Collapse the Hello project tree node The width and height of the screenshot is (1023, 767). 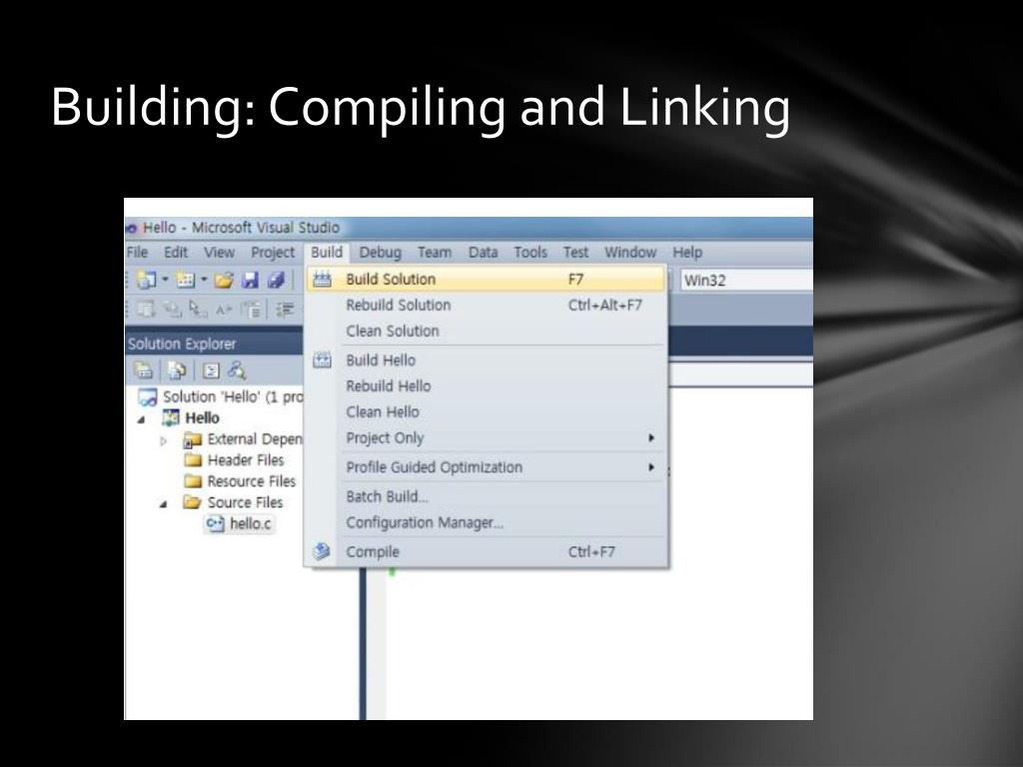(142, 419)
